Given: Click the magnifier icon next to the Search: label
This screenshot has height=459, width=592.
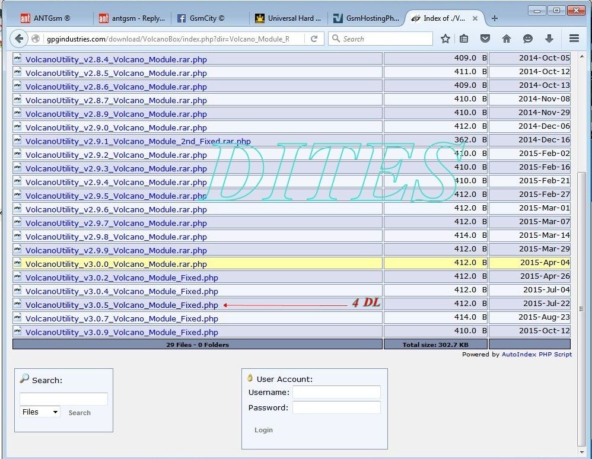Looking at the screenshot, I should [x=24, y=378].
